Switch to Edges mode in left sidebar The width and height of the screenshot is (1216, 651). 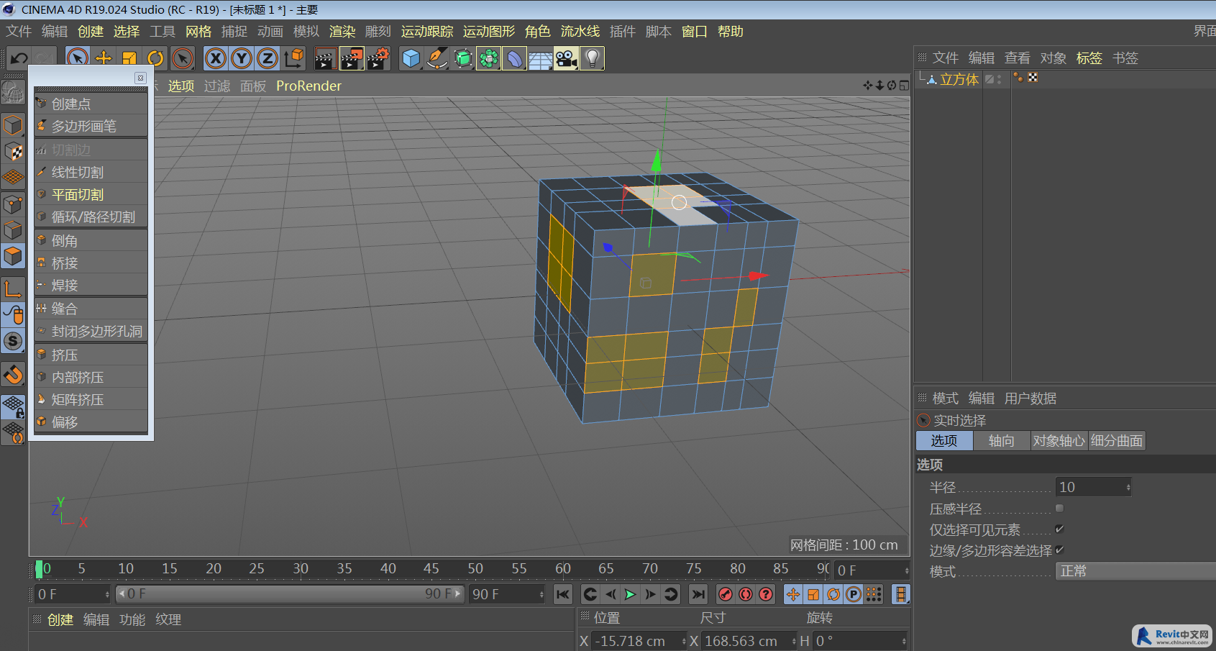point(13,230)
